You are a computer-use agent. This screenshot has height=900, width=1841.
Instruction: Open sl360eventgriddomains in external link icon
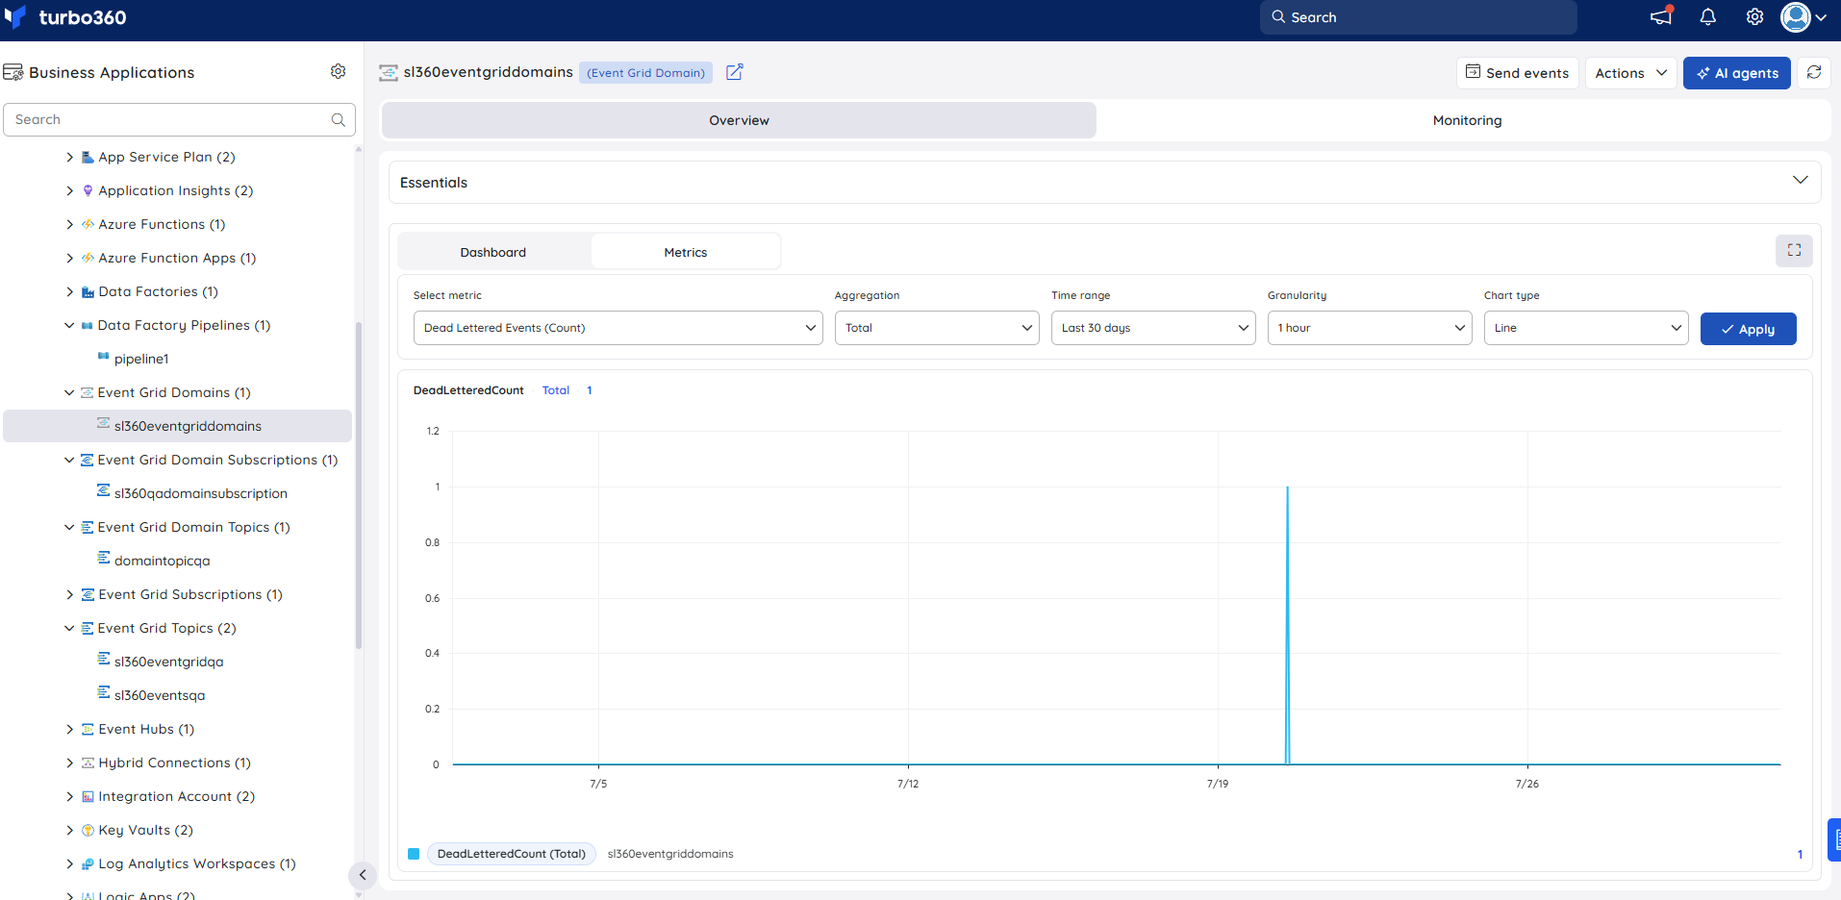[734, 72]
